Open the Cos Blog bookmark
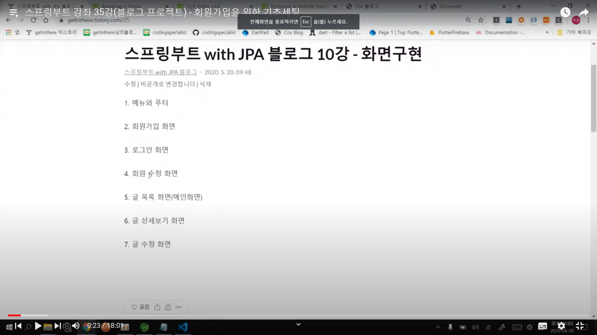 pos(289,32)
